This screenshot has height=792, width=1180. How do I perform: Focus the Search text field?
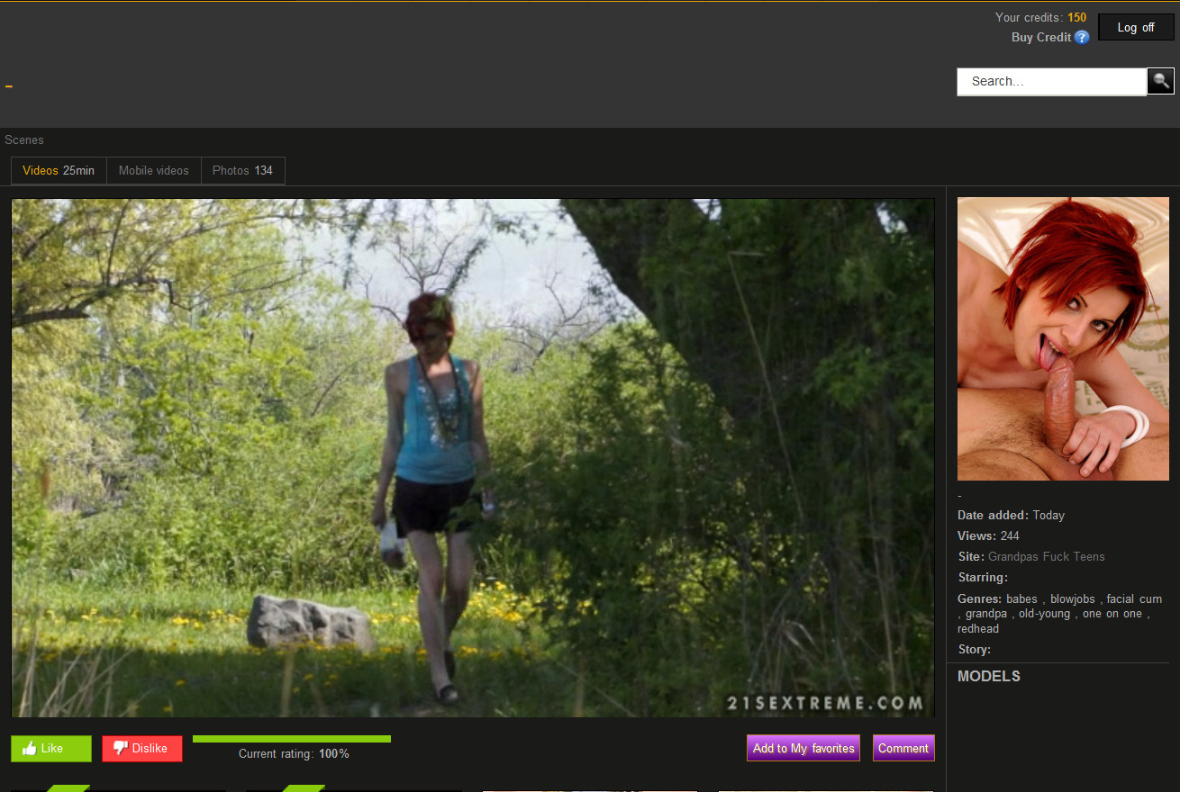coord(1050,81)
